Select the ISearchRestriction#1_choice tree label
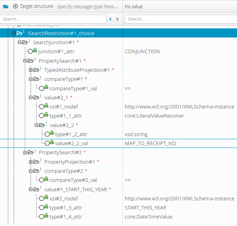The height and width of the screenshot is (226, 237). 61,33
